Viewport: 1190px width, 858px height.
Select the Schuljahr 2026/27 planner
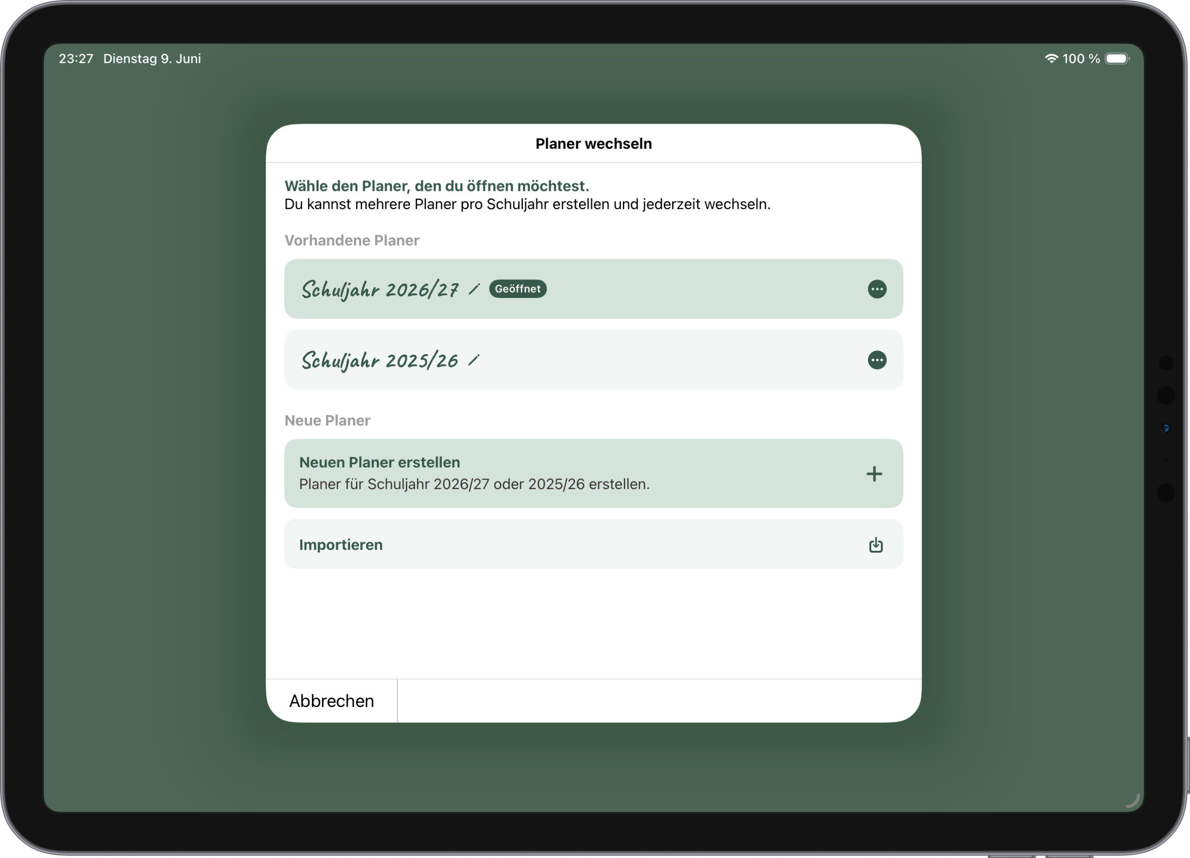point(594,289)
